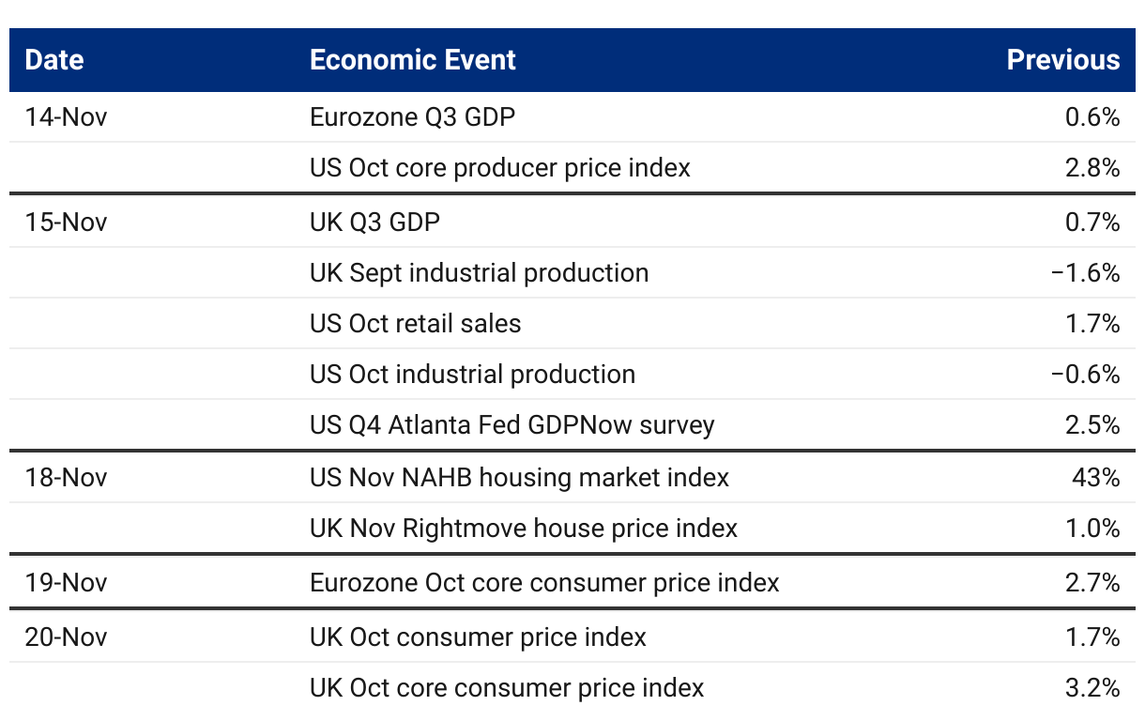1145x721 pixels.
Task: Select the 15-Nov date cell
Action: [x=66, y=222]
